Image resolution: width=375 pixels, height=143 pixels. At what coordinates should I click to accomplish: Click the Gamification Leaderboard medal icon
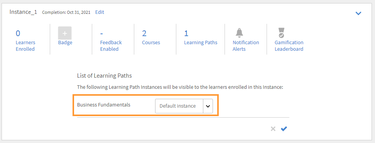[x=282, y=33]
